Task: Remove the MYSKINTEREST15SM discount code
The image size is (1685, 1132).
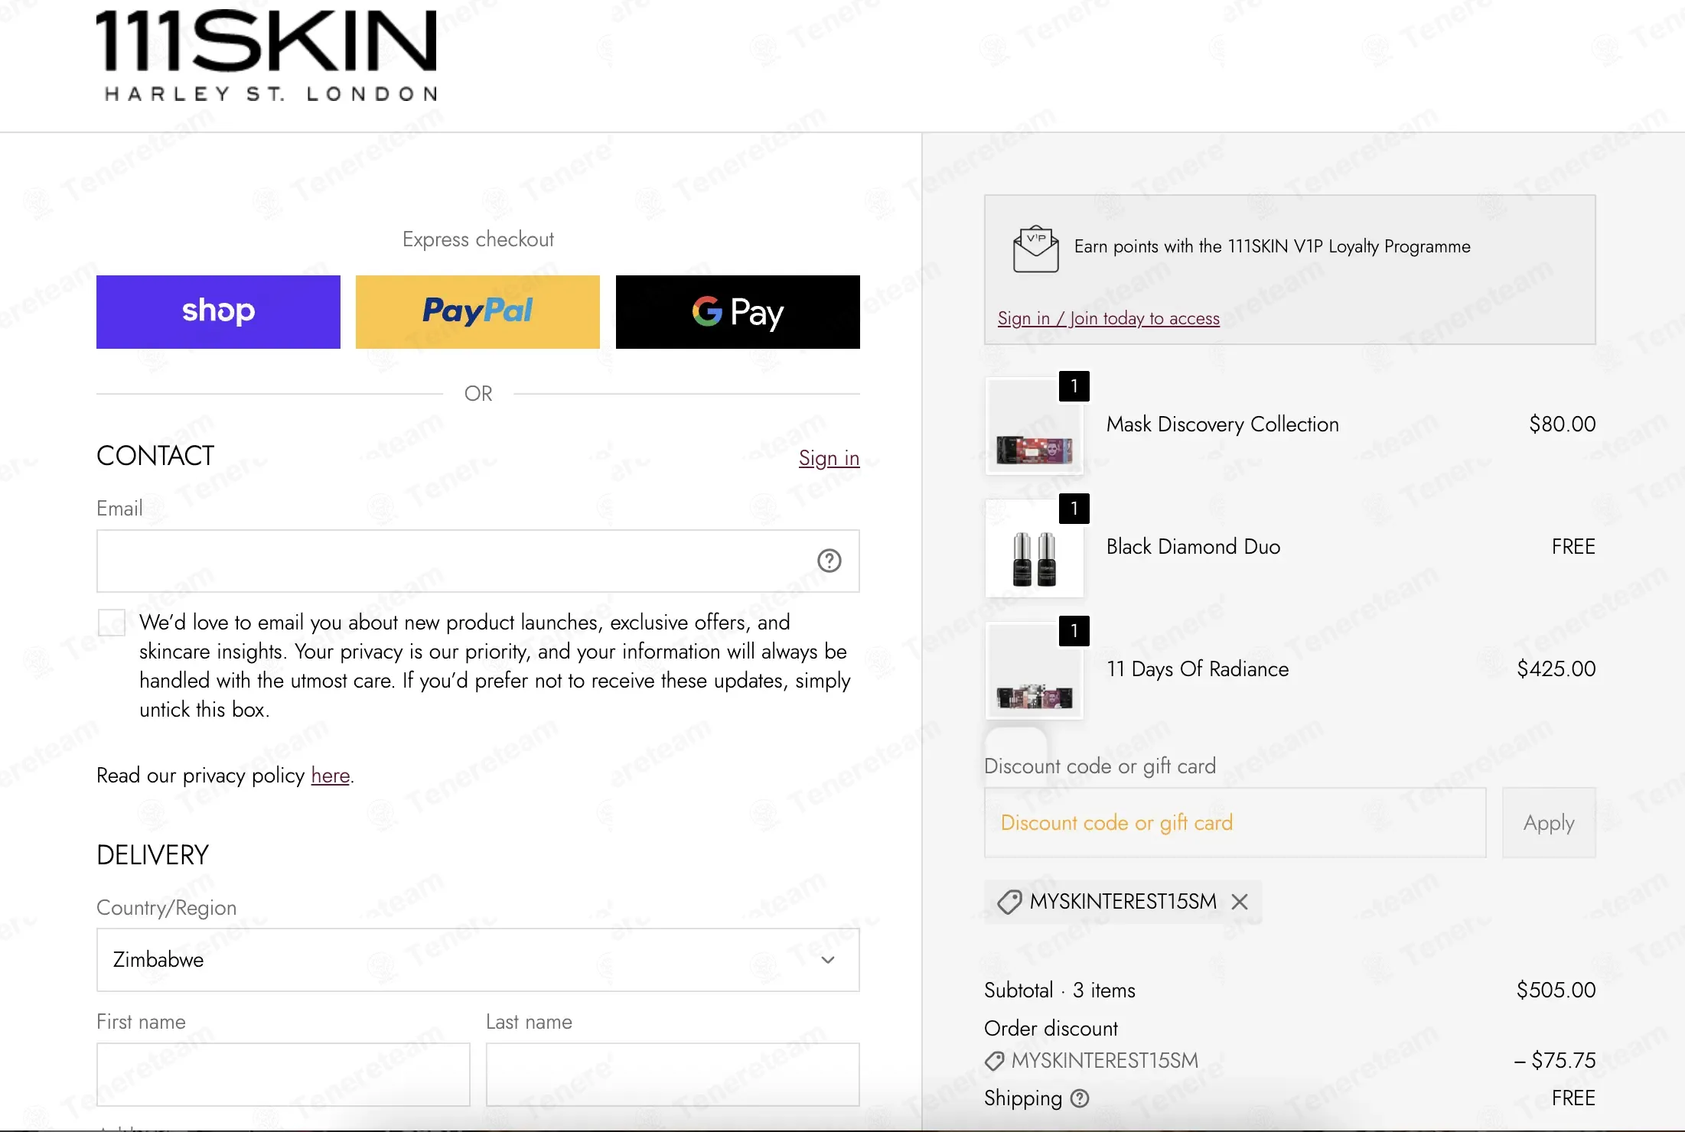Action: click(1240, 902)
